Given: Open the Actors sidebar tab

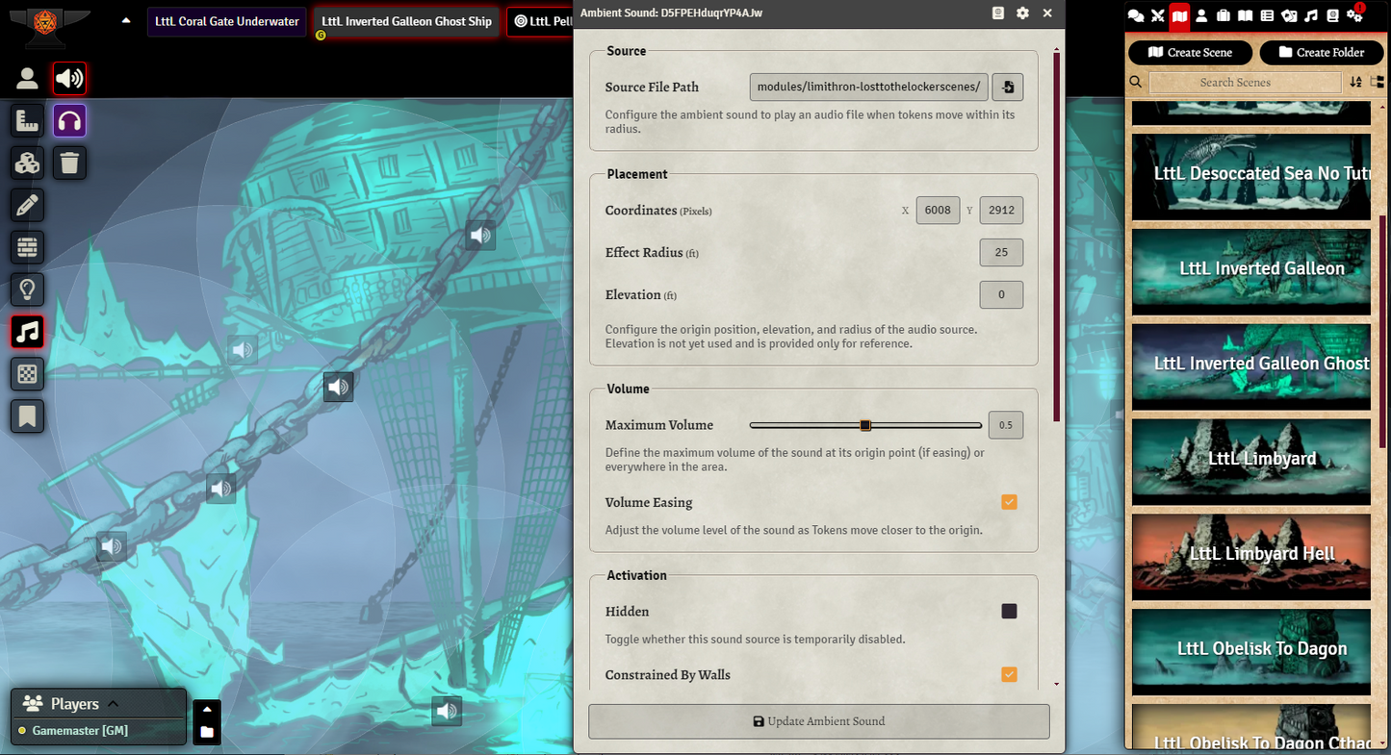Looking at the screenshot, I should 1201,15.
